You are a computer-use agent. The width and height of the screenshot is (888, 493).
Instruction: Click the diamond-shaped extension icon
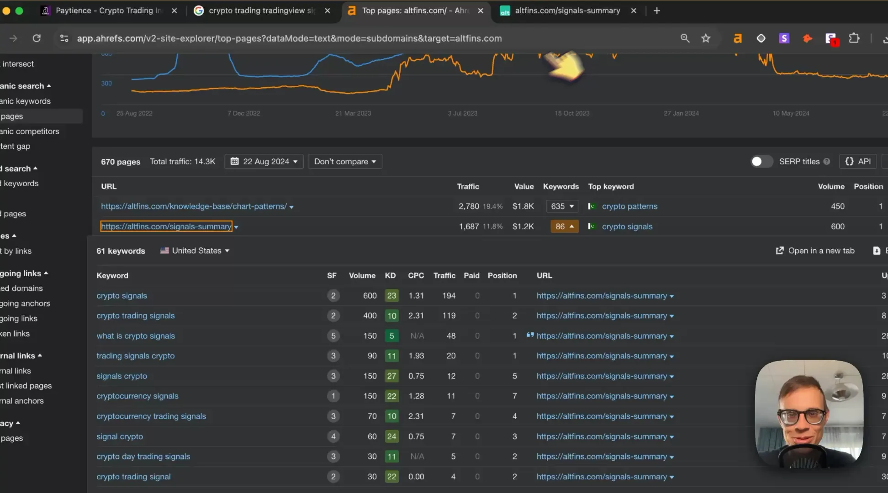tap(761, 38)
